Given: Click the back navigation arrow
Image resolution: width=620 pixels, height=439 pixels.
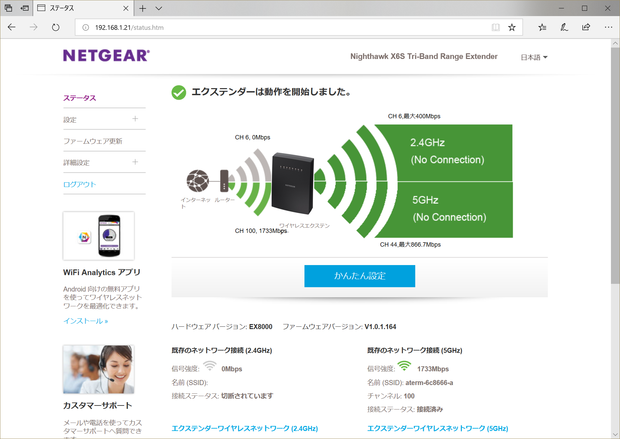Looking at the screenshot, I should 12,27.
